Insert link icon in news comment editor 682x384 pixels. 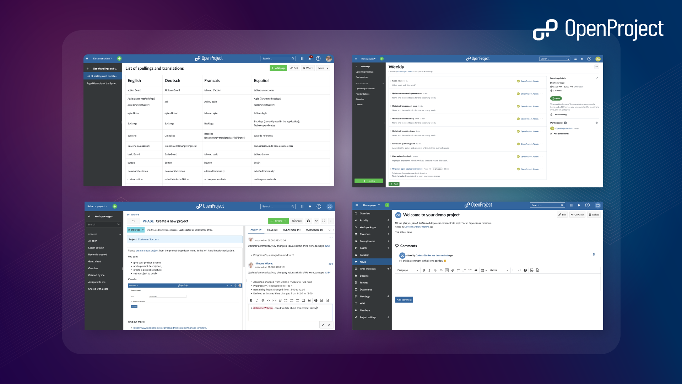pyautogui.click(x=453, y=270)
